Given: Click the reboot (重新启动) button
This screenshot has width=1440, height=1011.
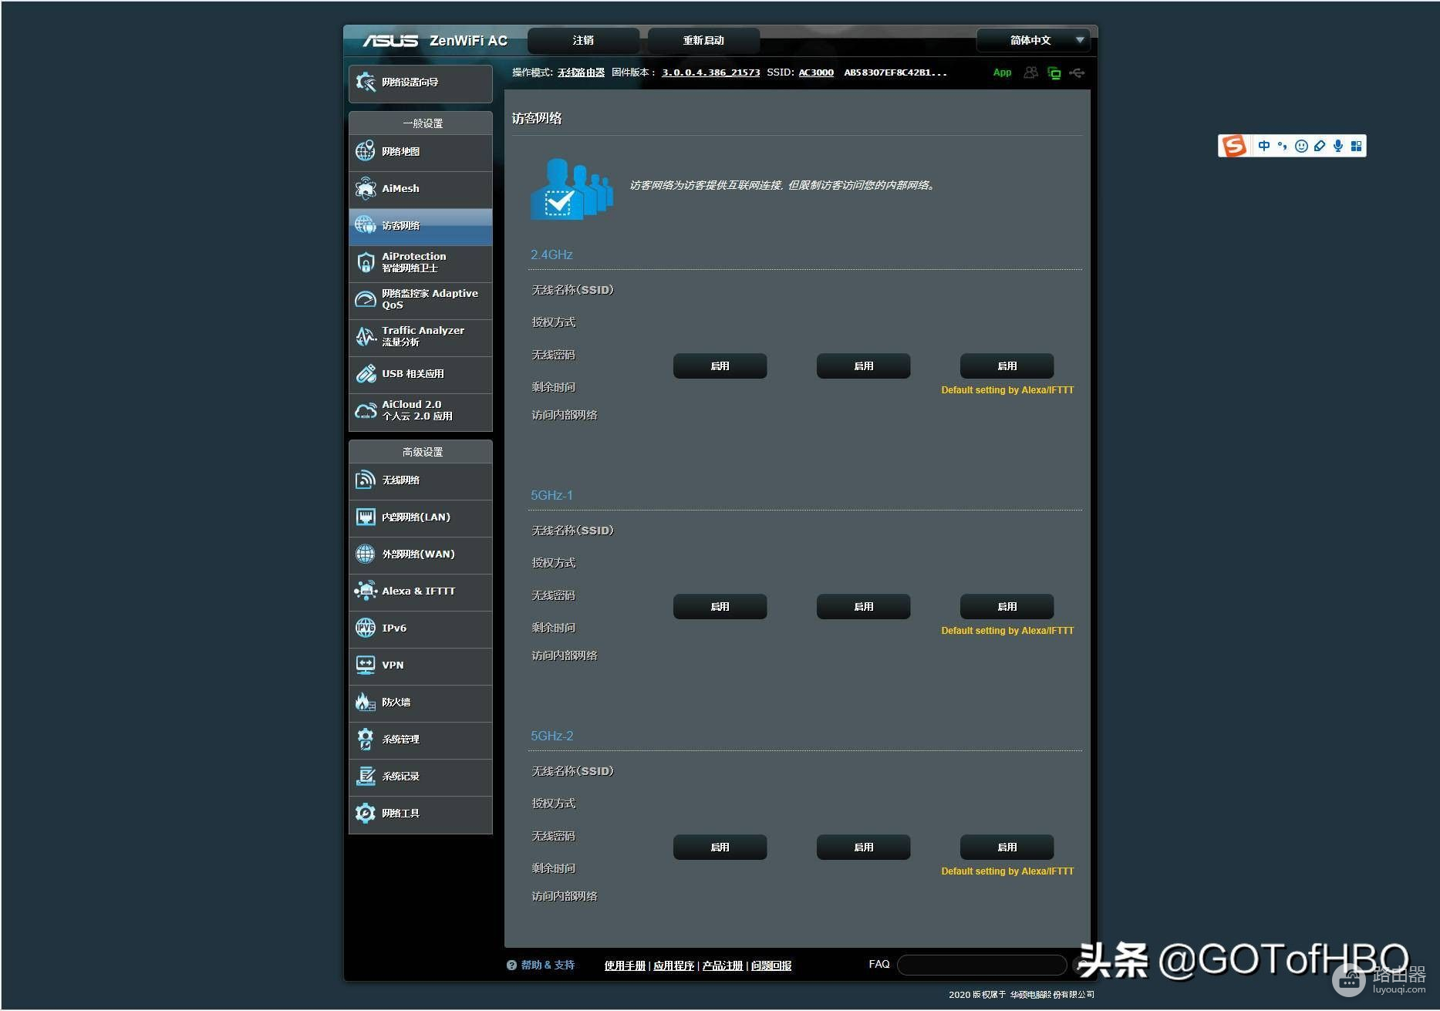Looking at the screenshot, I should click(703, 40).
